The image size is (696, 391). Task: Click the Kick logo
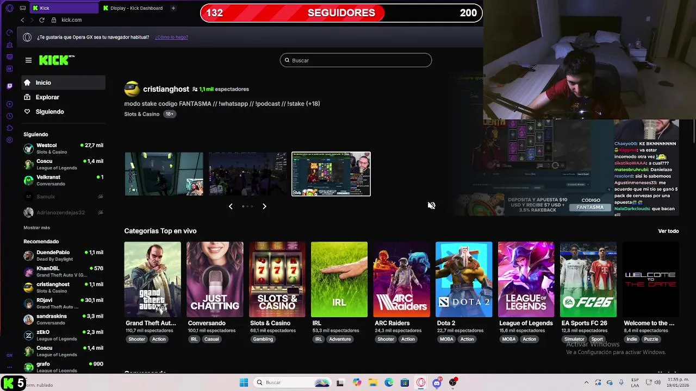pos(57,60)
